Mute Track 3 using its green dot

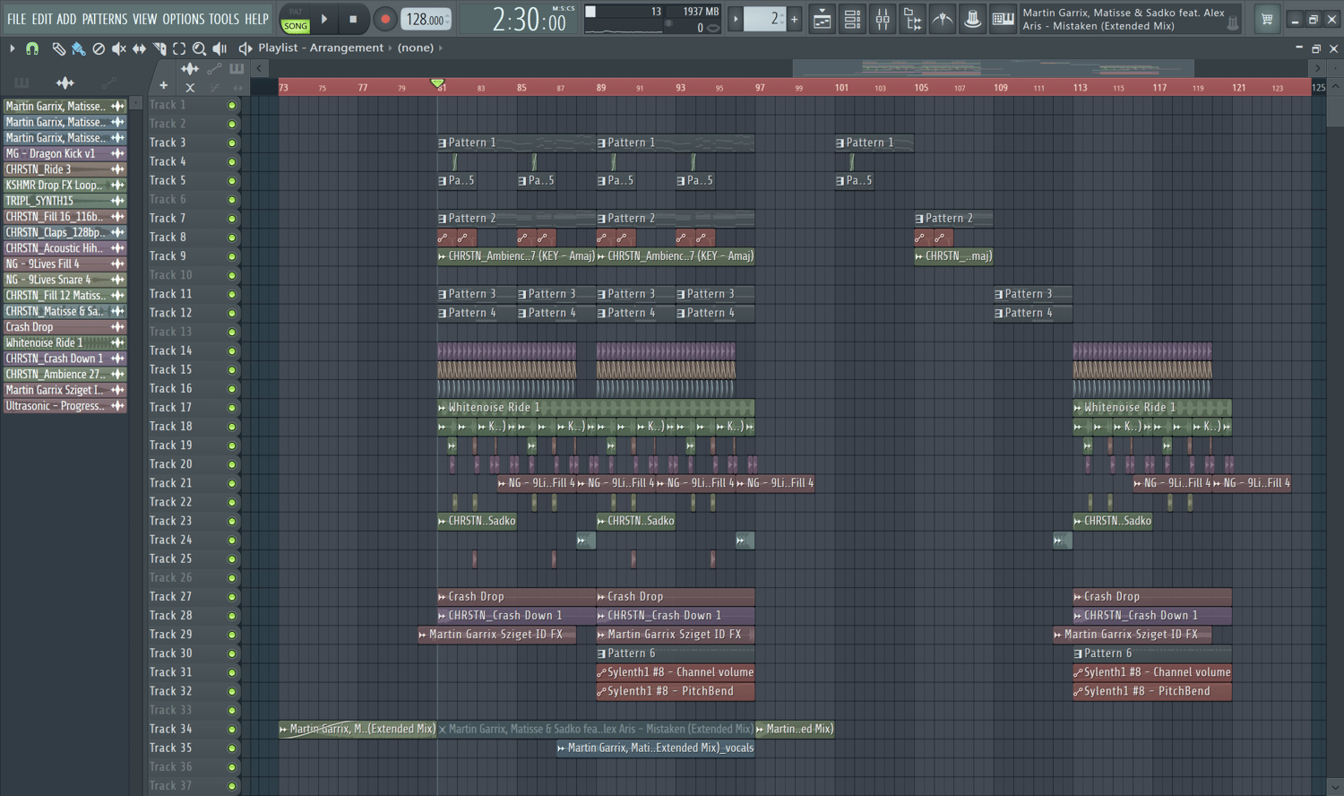click(x=232, y=143)
